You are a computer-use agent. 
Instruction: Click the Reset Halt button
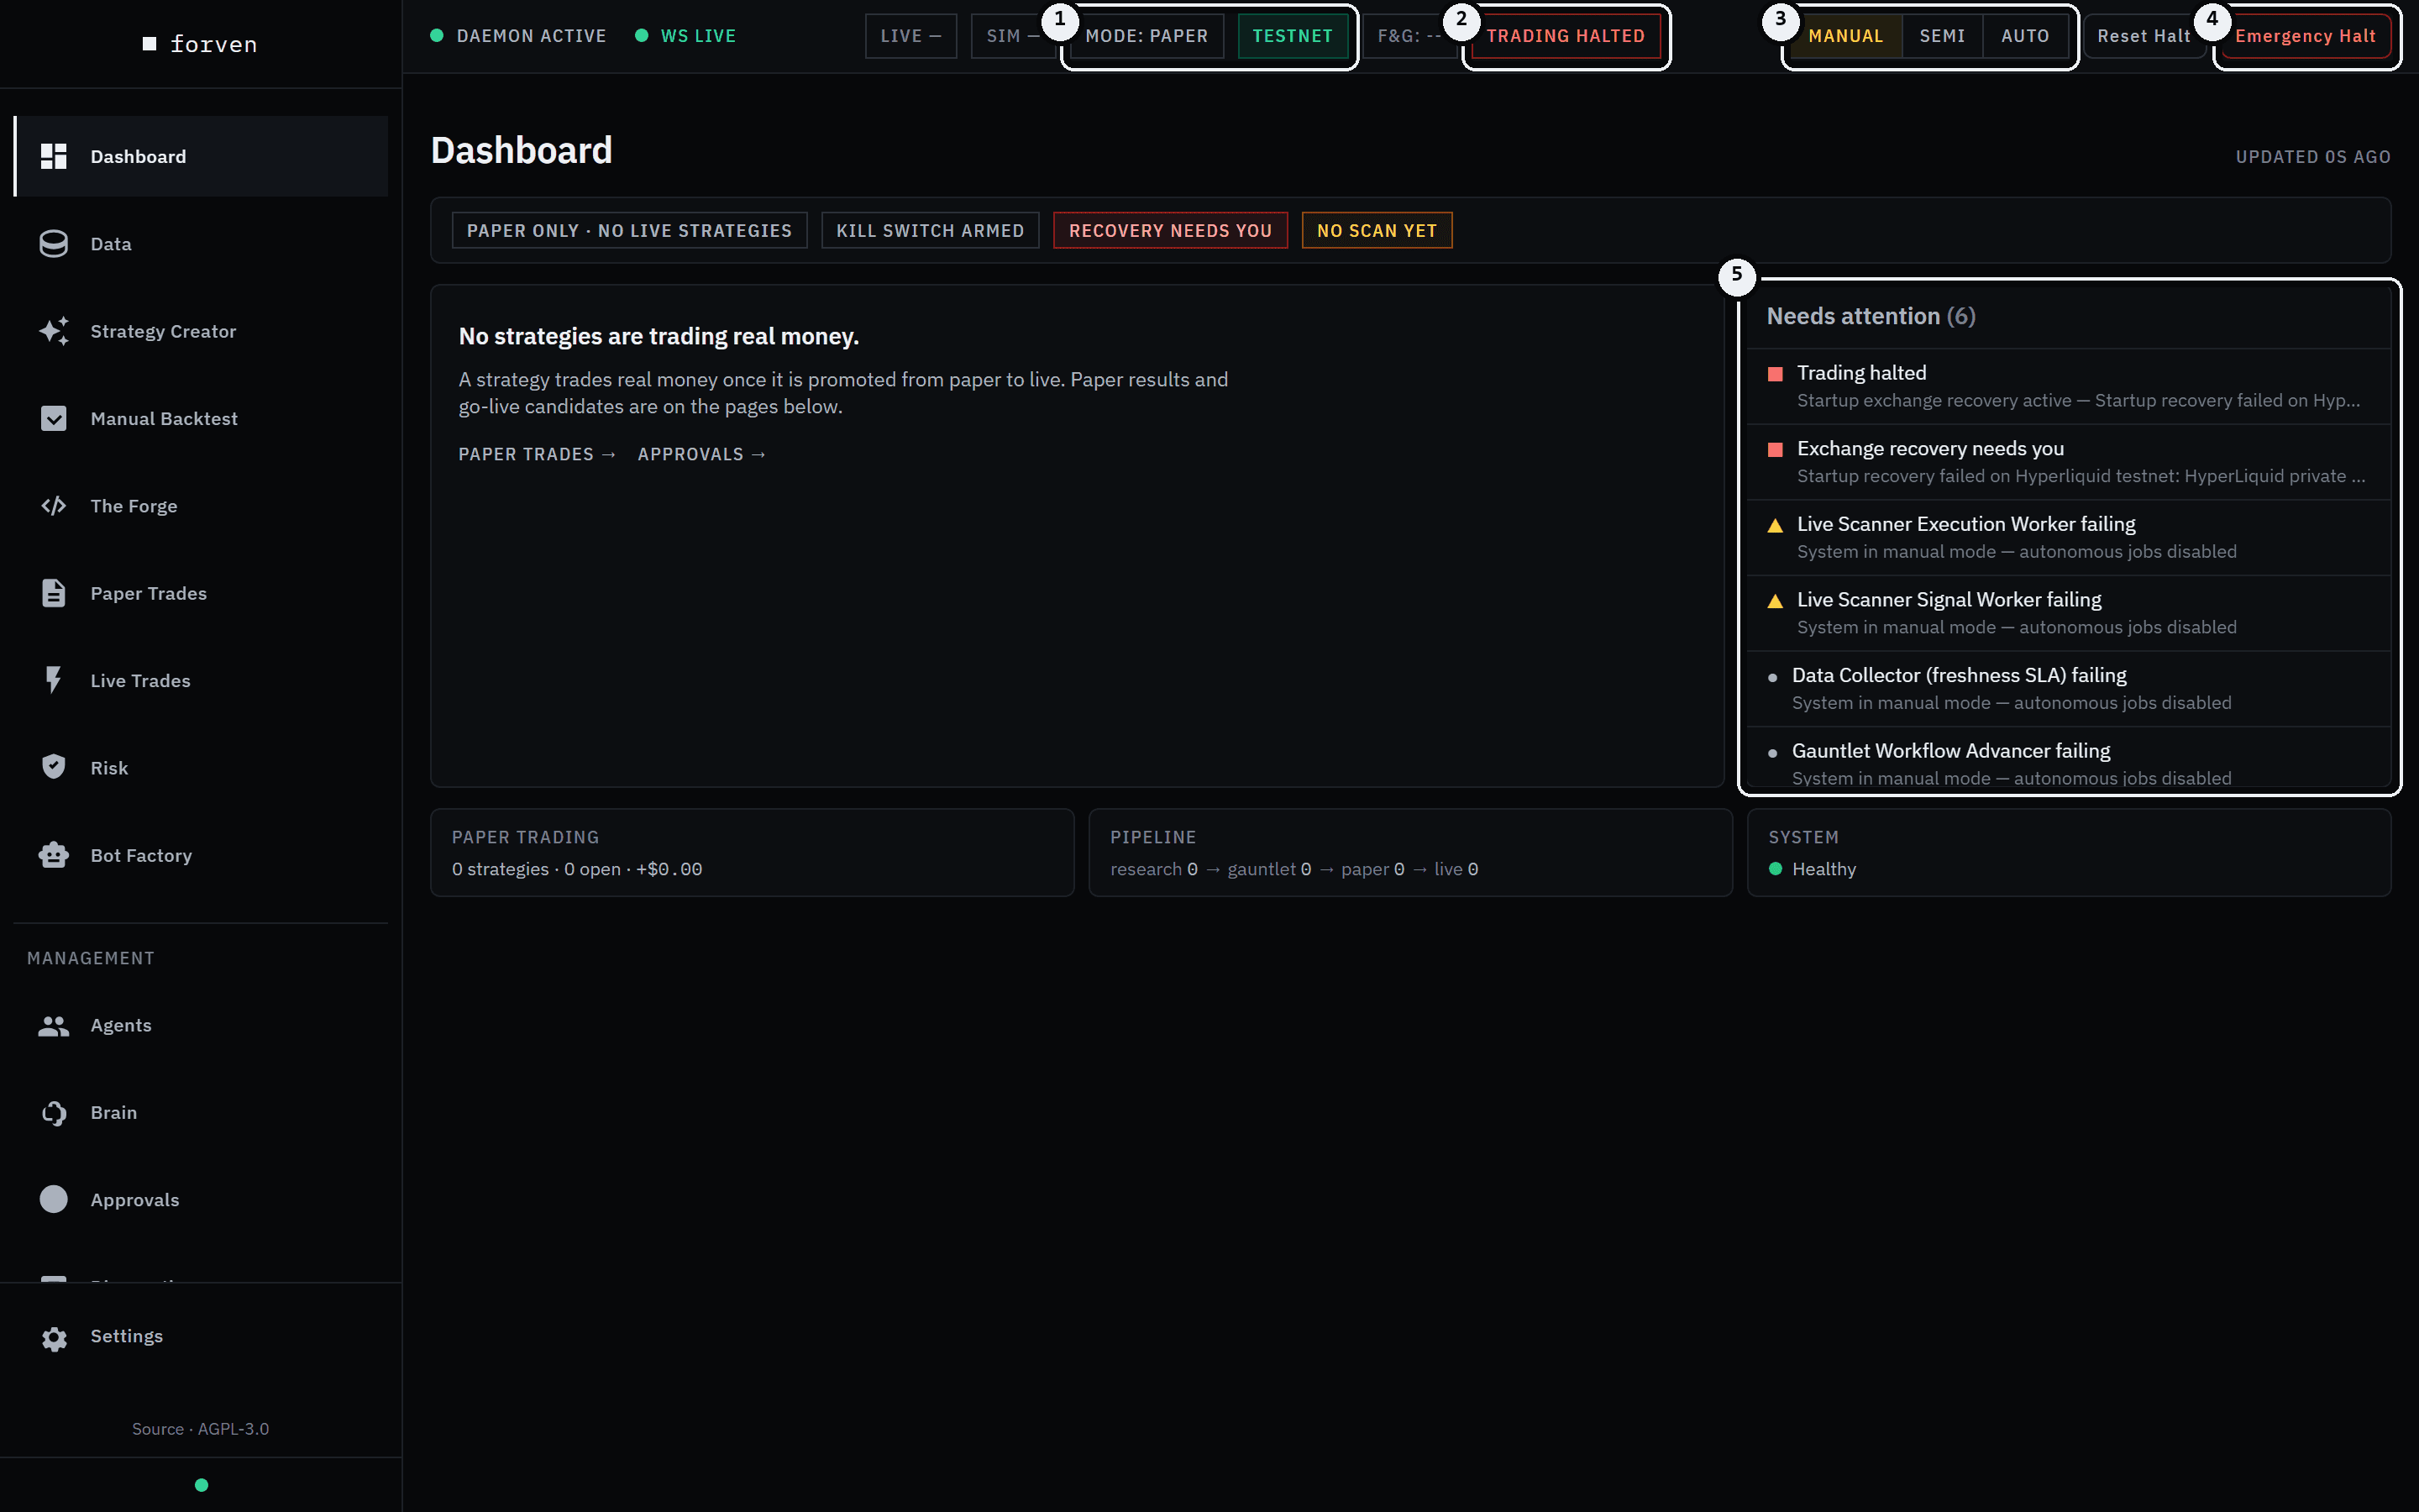(x=2144, y=36)
